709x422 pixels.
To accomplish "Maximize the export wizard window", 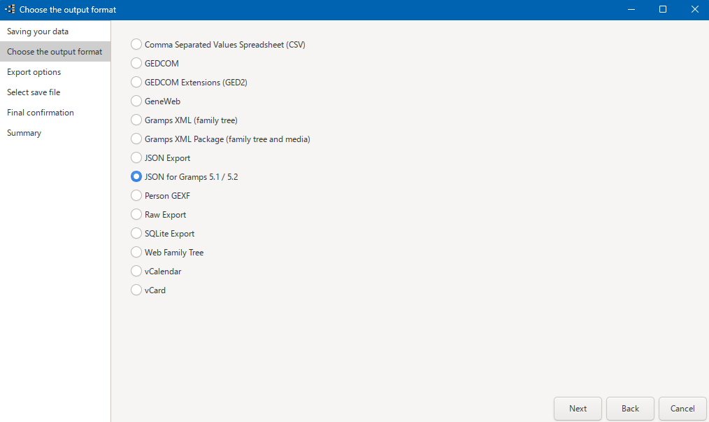I will tap(663, 10).
